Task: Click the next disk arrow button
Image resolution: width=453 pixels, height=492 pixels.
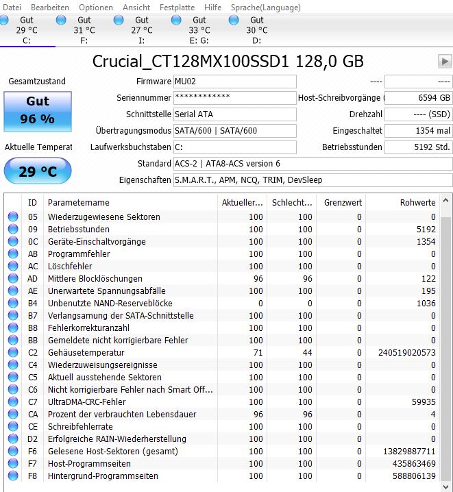Action: [x=445, y=61]
